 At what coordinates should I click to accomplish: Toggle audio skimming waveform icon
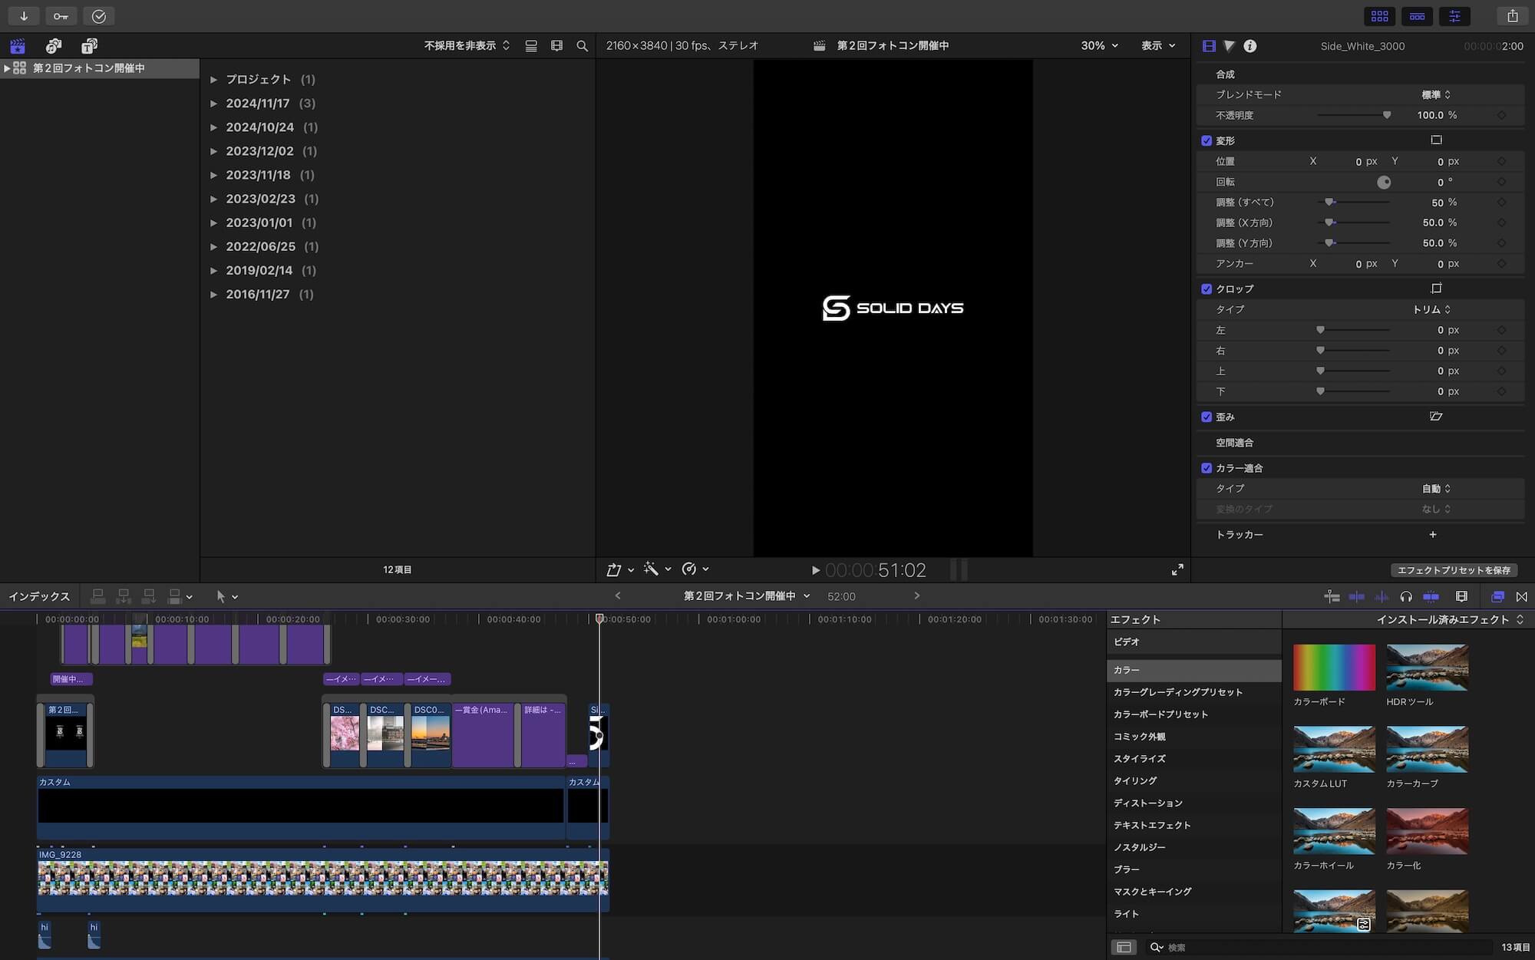tap(1381, 596)
